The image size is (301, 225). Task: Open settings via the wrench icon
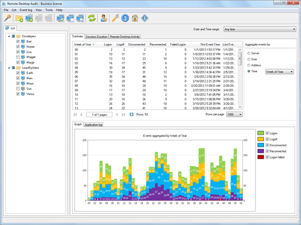(x=116, y=18)
